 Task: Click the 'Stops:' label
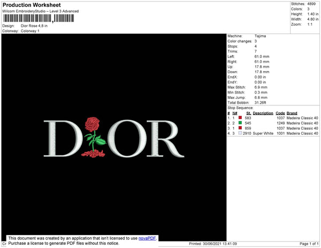[x=233, y=46]
